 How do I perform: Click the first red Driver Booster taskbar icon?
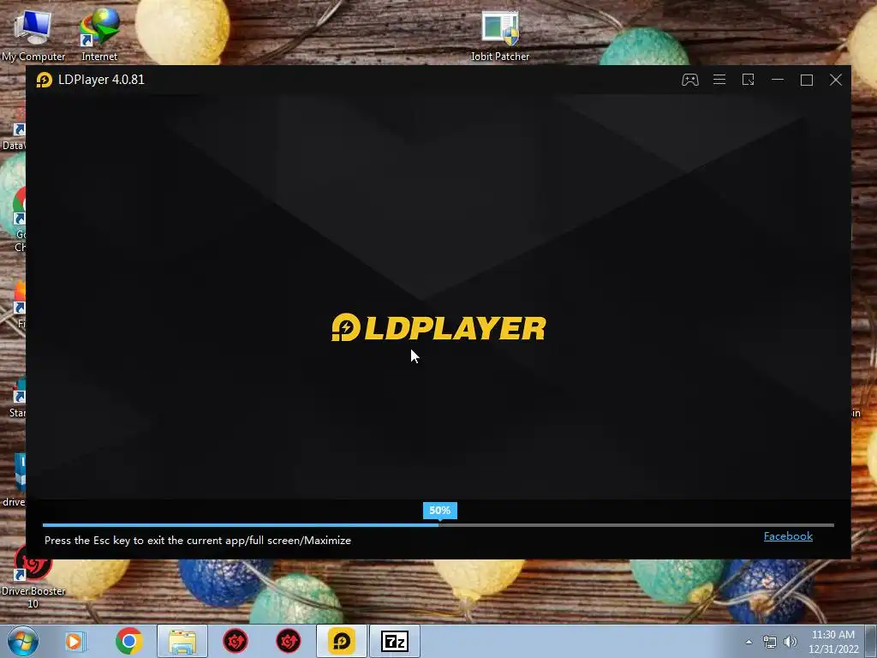[x=236, y=641]
